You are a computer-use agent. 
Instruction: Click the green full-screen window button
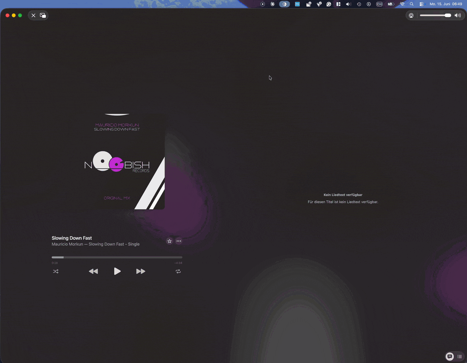tap(20, 15)
